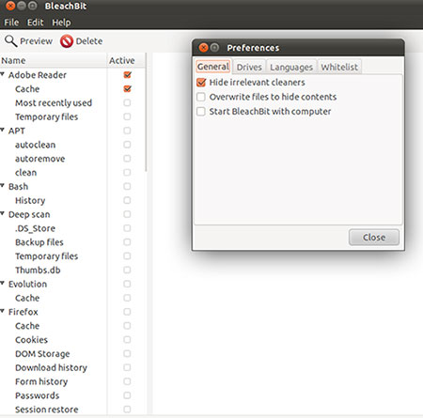Click the Name column header
The image size is (423, 418).
(x=54, y=60)
